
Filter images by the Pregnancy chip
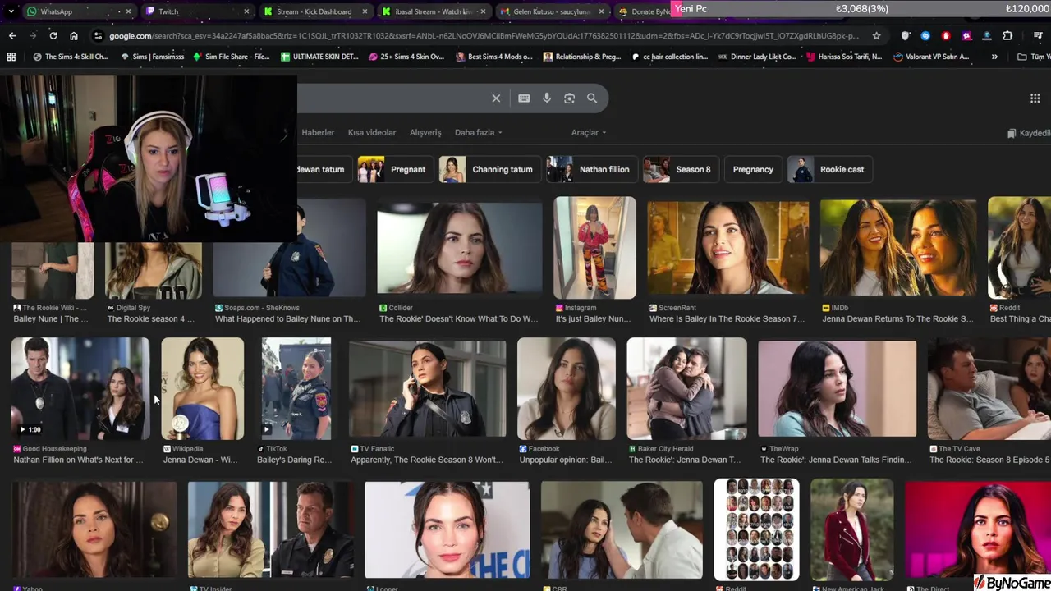click(753, 169)
